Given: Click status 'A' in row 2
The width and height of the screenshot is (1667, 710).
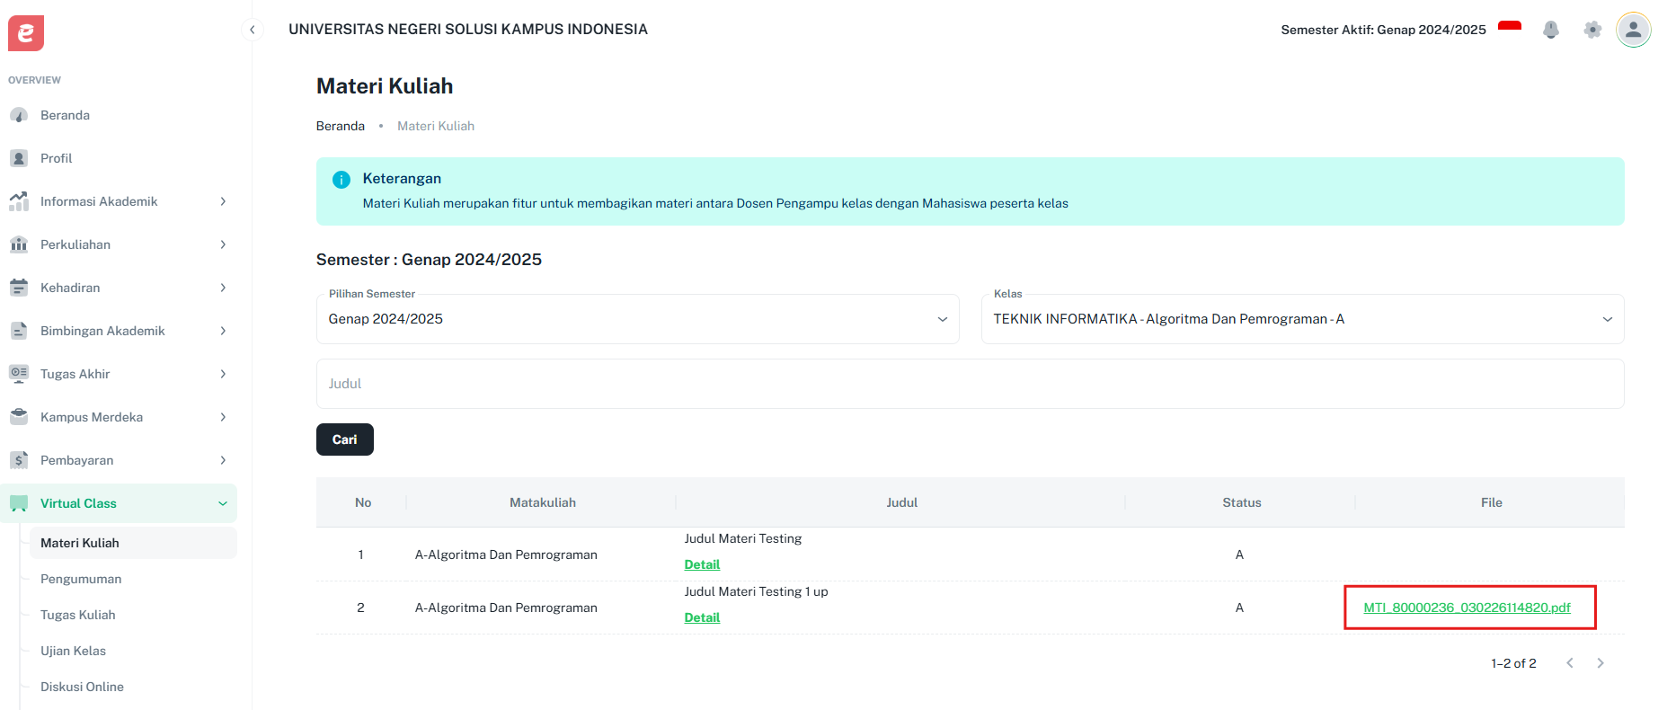Looking at the screenshot, I should pos(1239,608).
